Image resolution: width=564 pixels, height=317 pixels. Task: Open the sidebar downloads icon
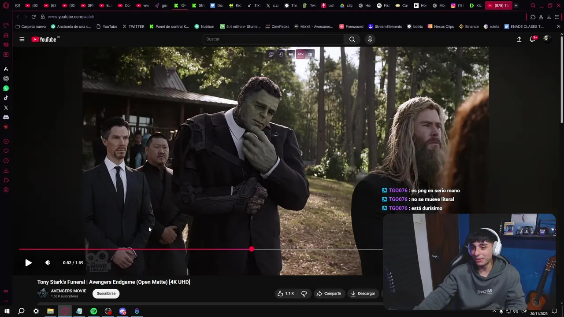6,170
